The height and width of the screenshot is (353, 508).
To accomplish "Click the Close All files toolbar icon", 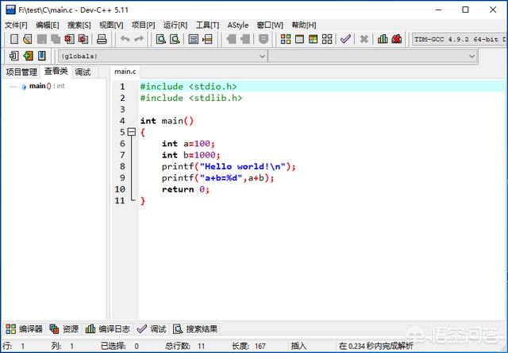I will pyautogui.click(x=83, y=39).
